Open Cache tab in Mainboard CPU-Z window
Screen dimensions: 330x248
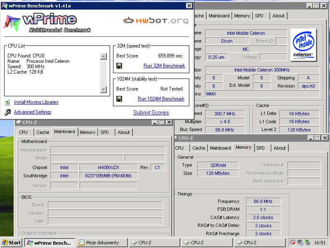43,132
